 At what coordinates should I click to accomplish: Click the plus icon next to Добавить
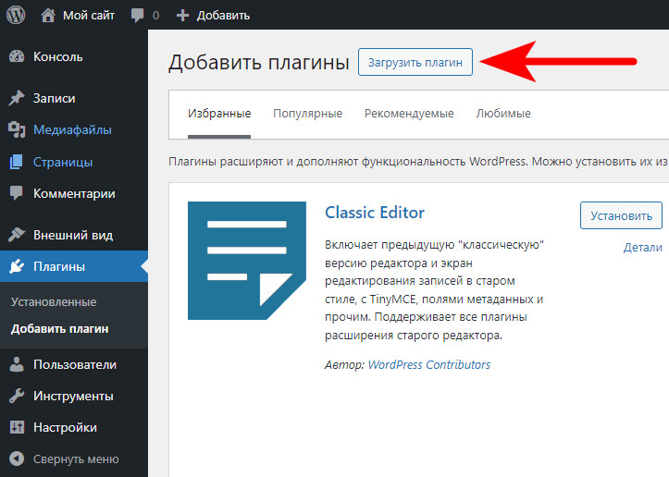pos(182,16)
